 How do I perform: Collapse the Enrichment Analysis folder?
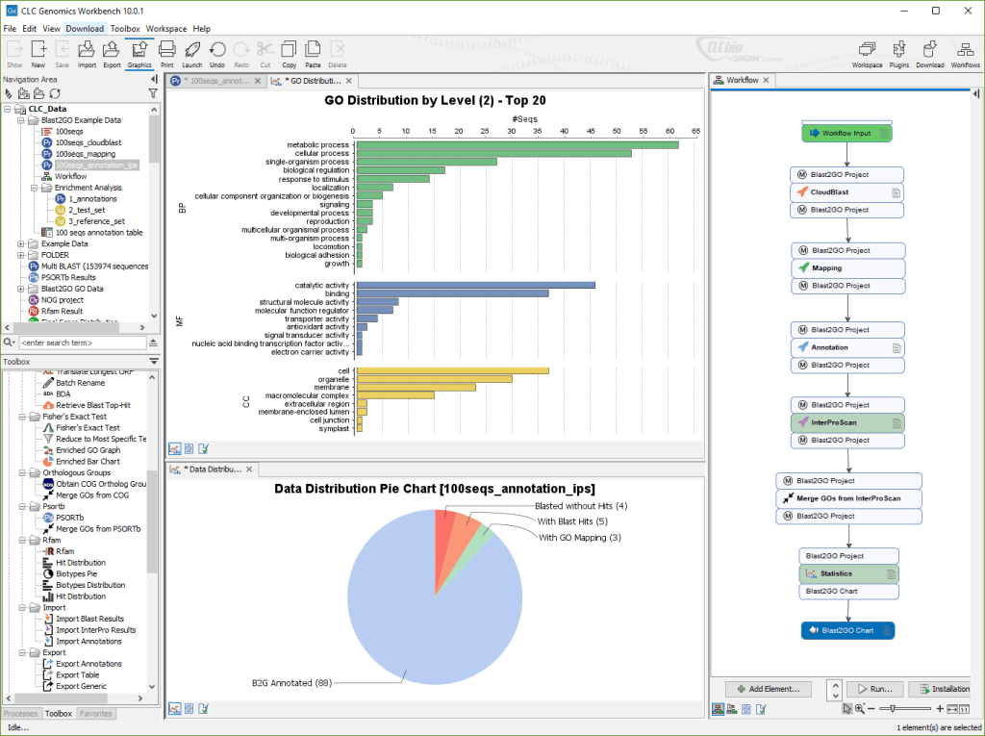click(35, 188)
